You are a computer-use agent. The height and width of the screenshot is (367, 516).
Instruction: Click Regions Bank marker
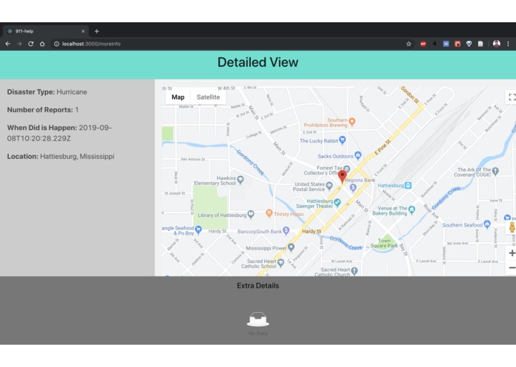tap(353, 188)
